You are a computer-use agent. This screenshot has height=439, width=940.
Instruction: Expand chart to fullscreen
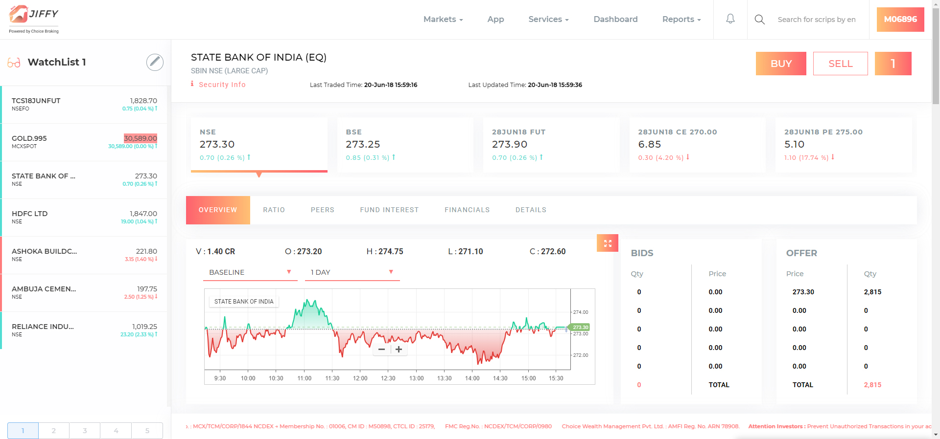(x=608, y=243)
